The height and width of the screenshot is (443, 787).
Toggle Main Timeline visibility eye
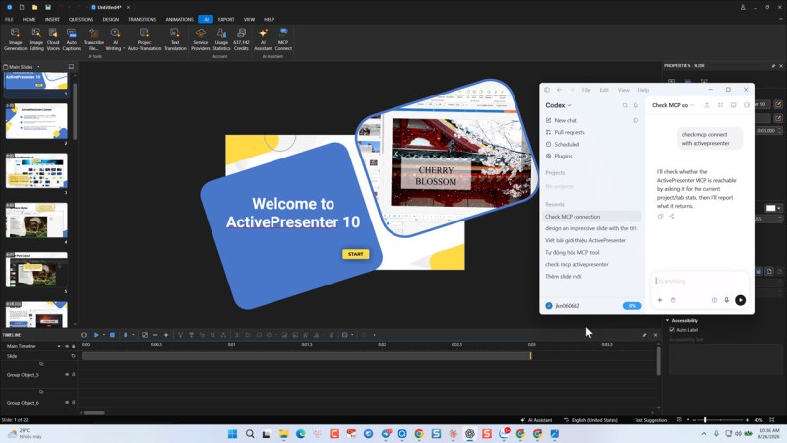click(67, 346)
